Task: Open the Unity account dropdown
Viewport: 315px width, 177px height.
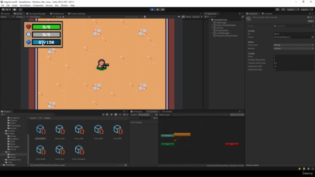Action: pyautogui.click(x=6, y=9)
